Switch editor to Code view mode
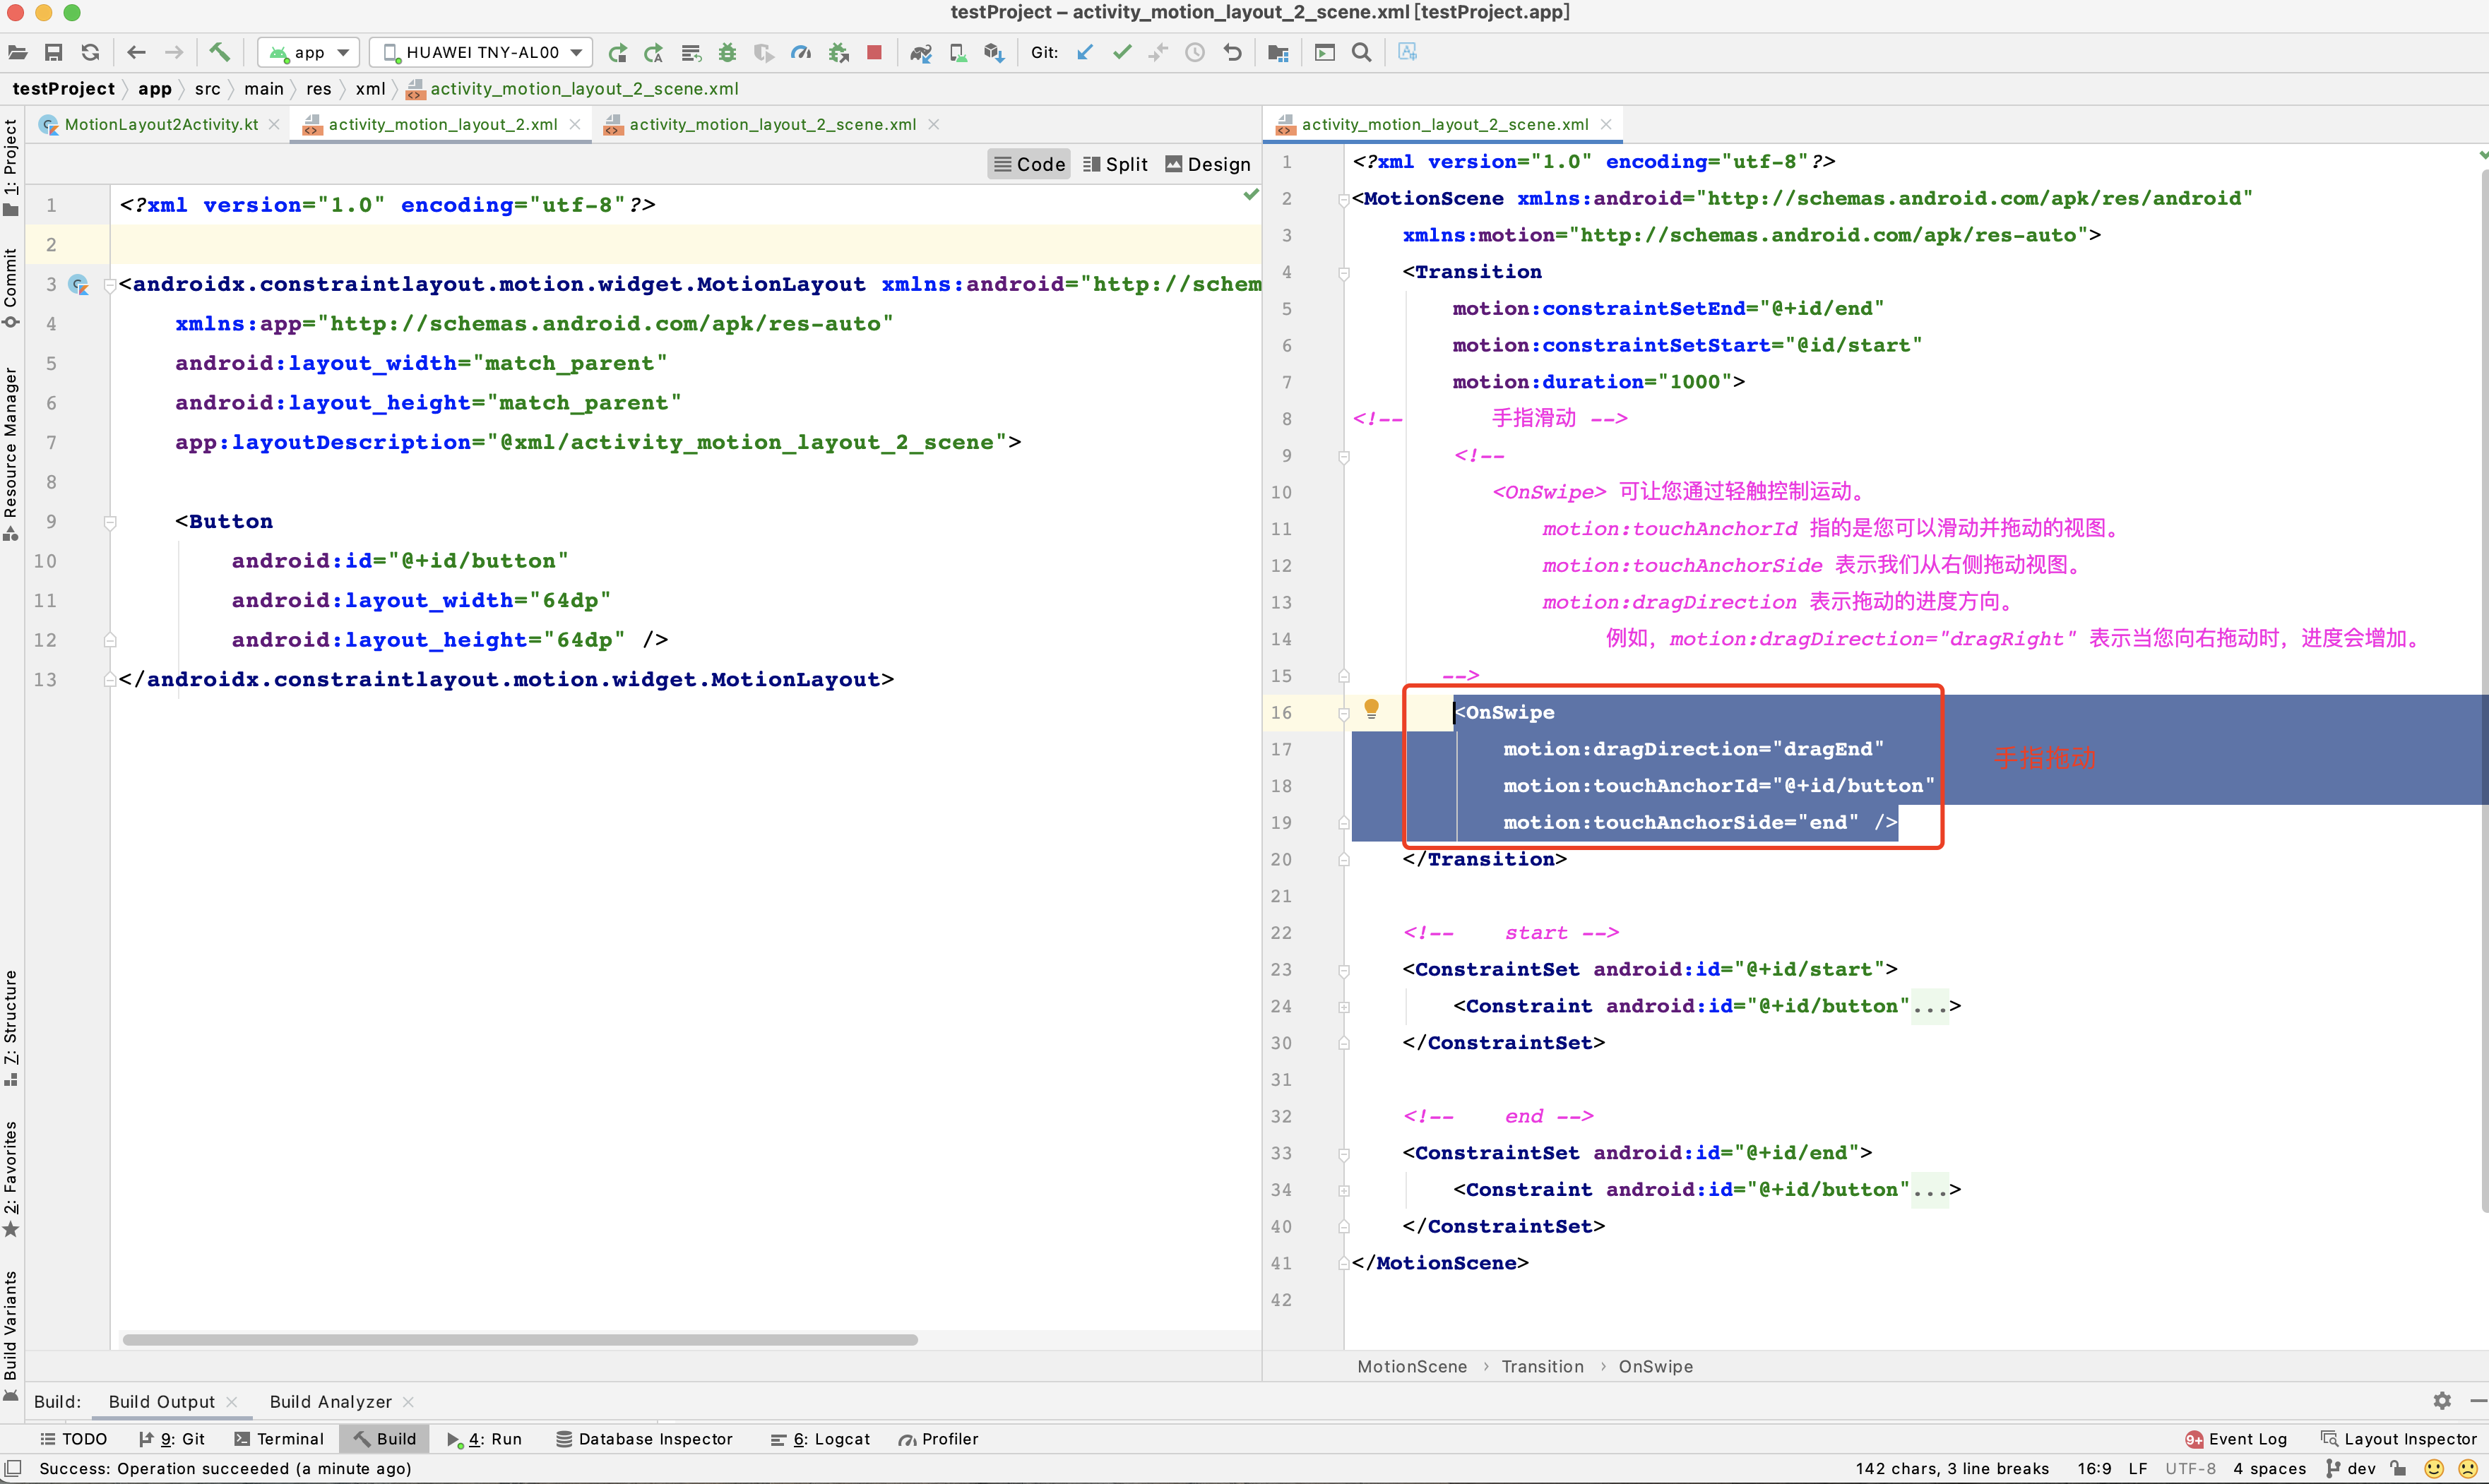The image size is (2489, 1484). [x=1028, y=164]
